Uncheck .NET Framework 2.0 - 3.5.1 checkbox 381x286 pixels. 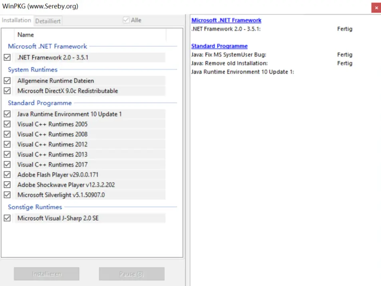[7, 57]
